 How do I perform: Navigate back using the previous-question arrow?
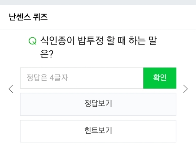(x=11, y=89)
